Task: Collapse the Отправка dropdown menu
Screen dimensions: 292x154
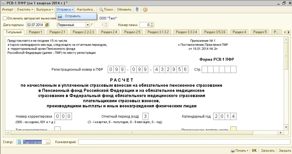Action: coord(65,9)
